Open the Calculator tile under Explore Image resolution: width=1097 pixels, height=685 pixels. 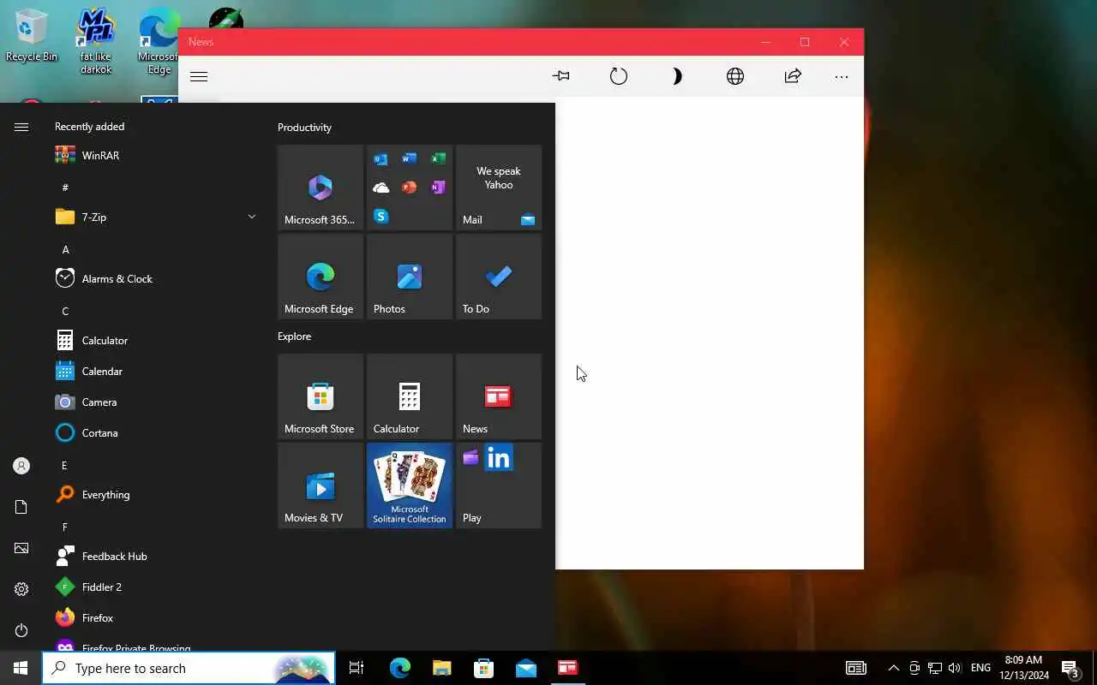[410, 396]
